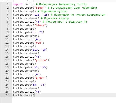Click the "red" string on line 12

tap(38, 43)
